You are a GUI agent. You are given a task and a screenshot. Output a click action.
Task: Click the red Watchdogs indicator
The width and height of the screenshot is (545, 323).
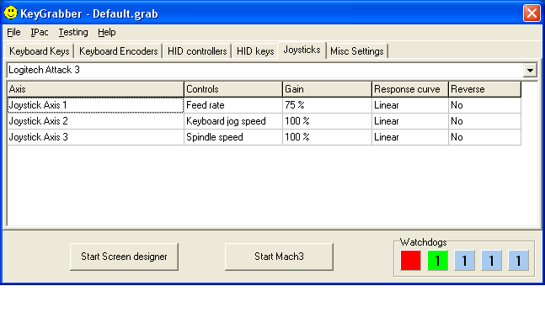(410, 260)
